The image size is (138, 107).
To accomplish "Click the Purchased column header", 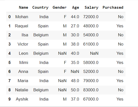I will tap(113, 7).
